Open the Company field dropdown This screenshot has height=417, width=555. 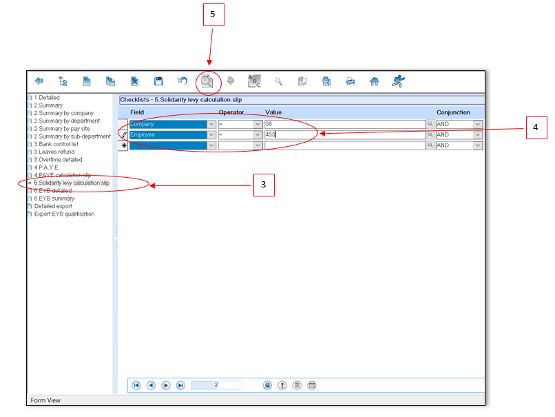[211, 124]
